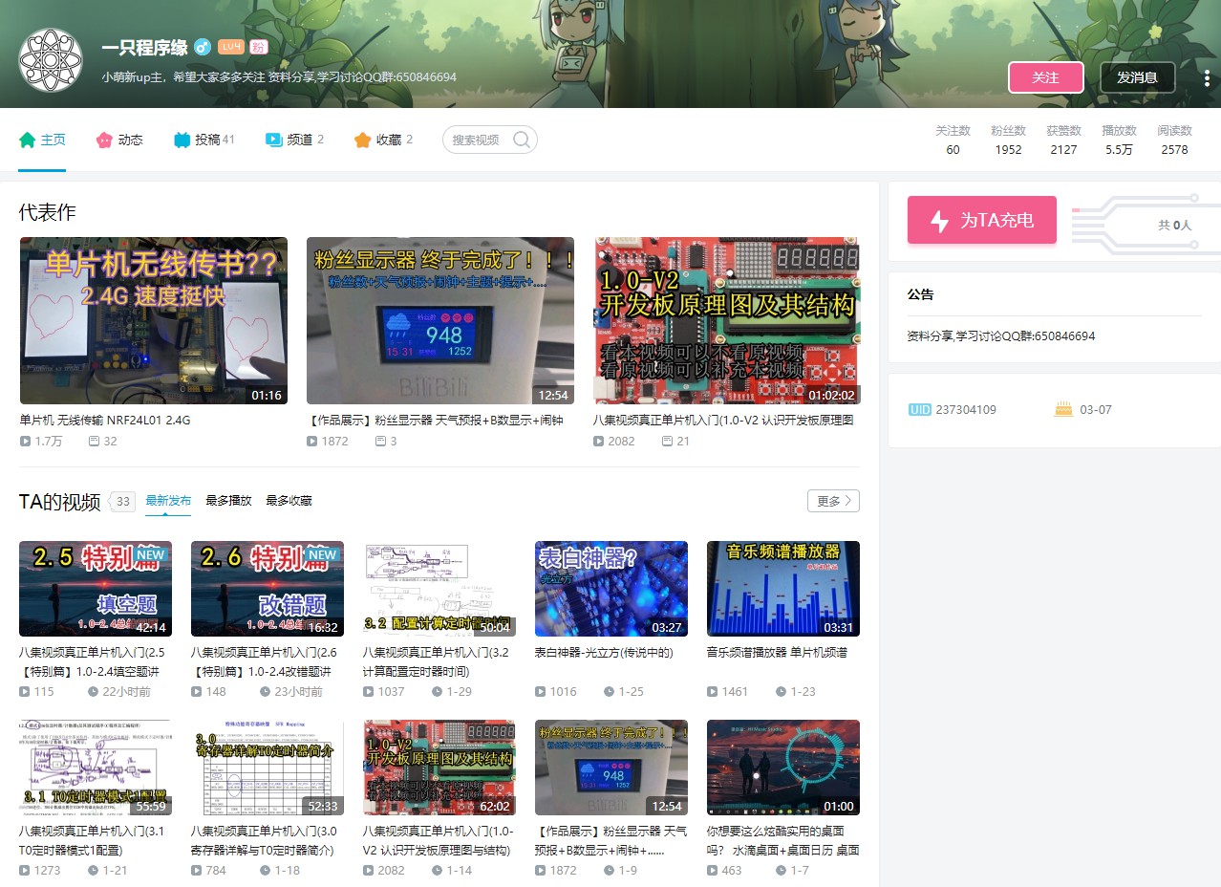Click play icon beside 1461 views

click(712, 691)
